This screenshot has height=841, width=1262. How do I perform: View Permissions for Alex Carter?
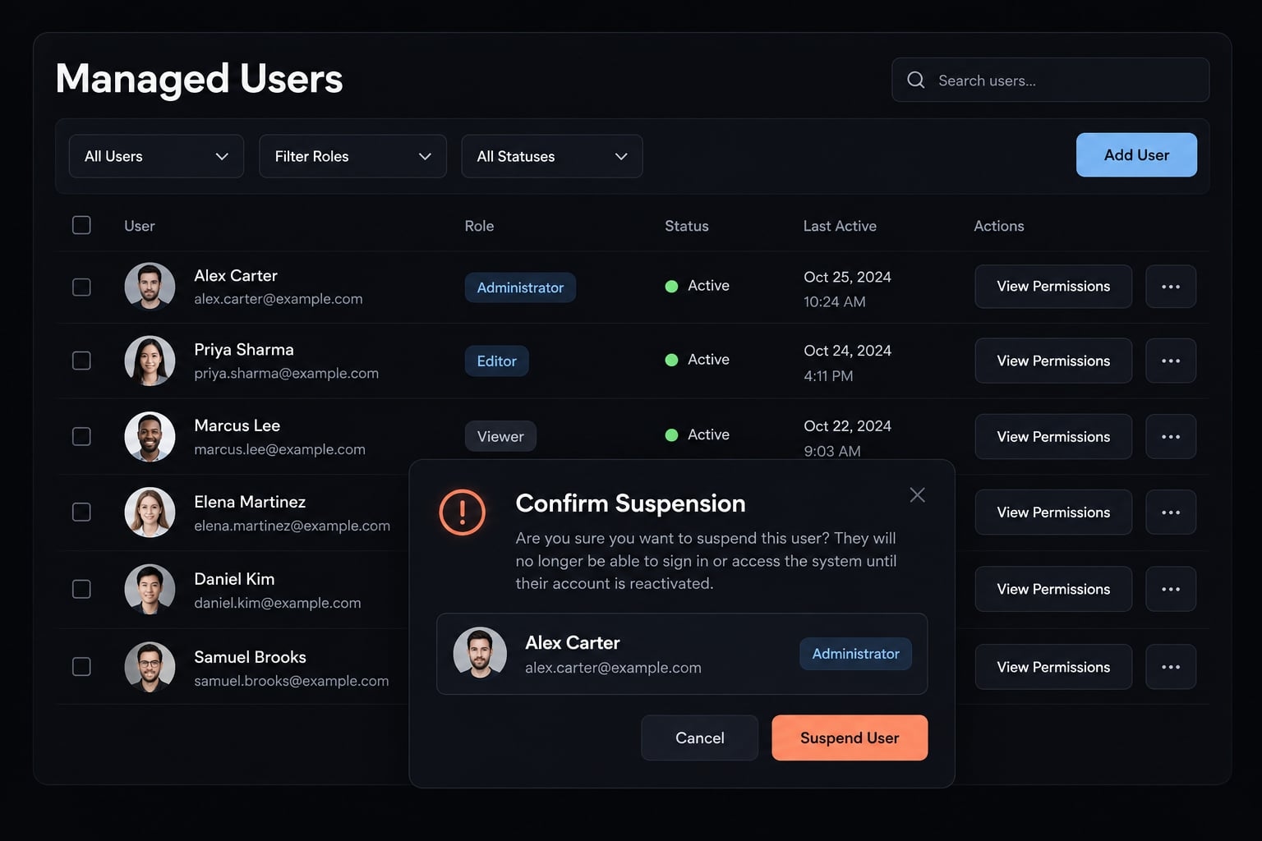point(1053,287)
